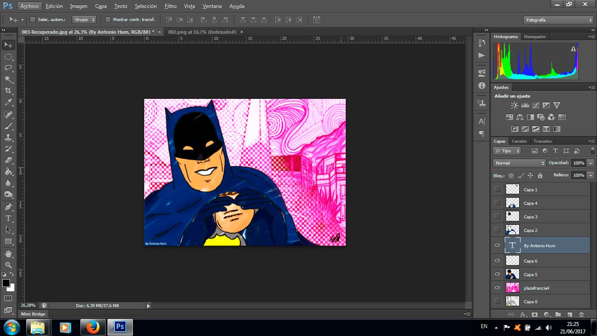Open Windows Start menu

[11, 327]
